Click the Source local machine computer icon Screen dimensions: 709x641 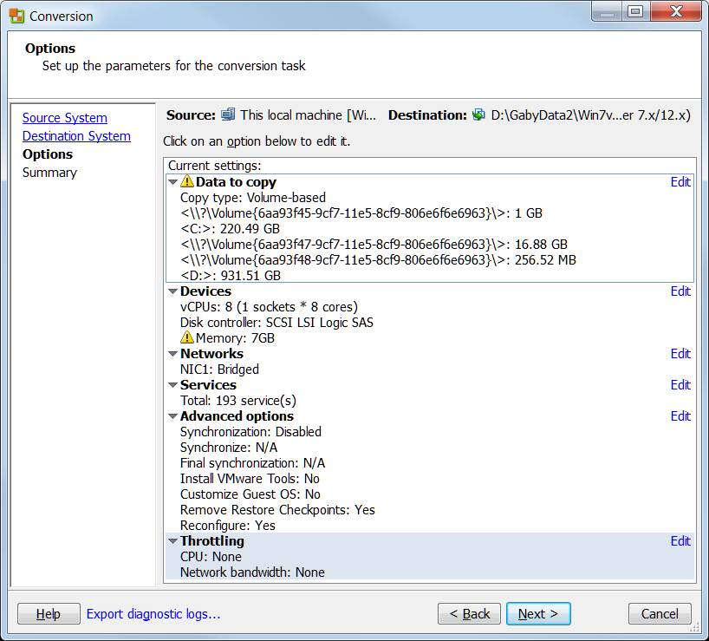pos(228,114)
